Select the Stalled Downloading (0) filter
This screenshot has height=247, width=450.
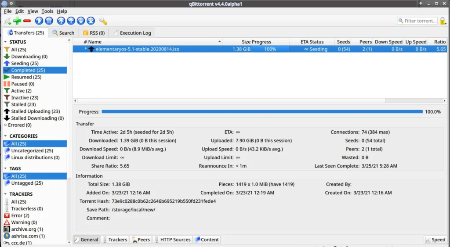click(x=35, y=118)
